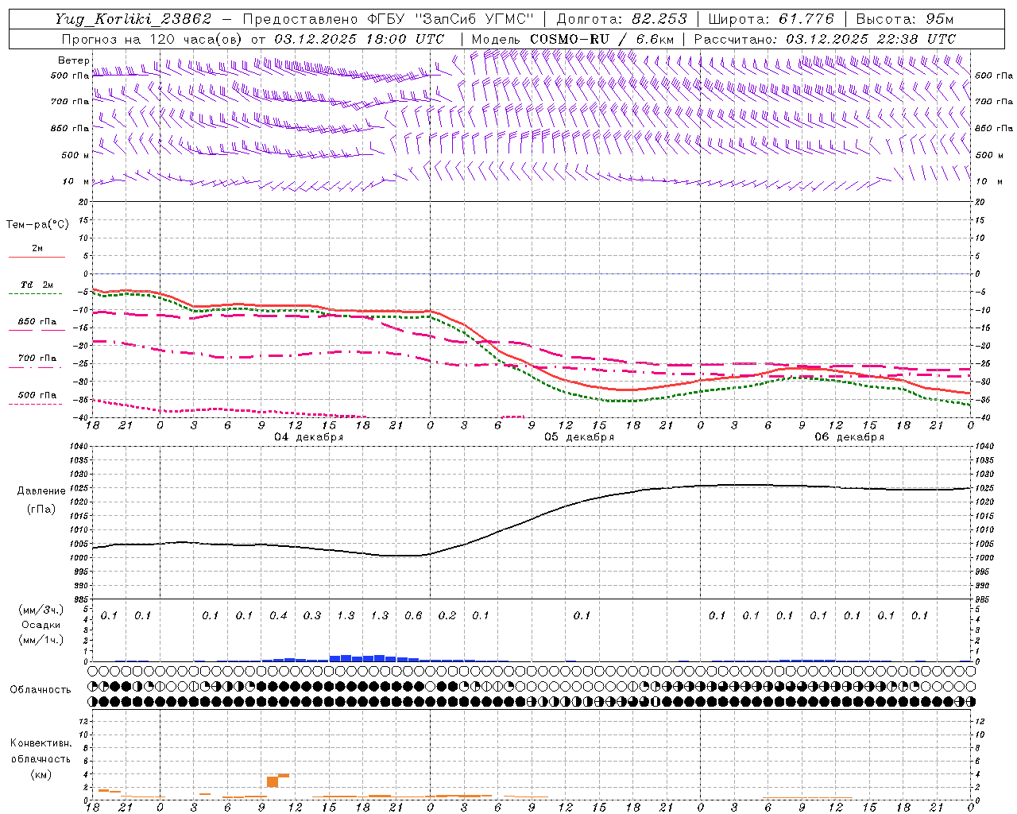
Task: Click the station name Yug_Korliki_23862
Action: pyautogui.click(x=133, y=19)
